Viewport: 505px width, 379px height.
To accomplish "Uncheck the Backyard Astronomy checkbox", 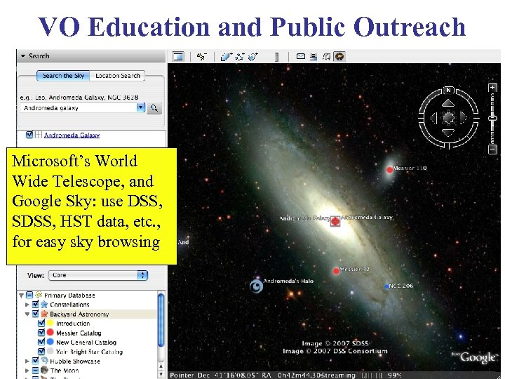I will (x=36, y=313).
